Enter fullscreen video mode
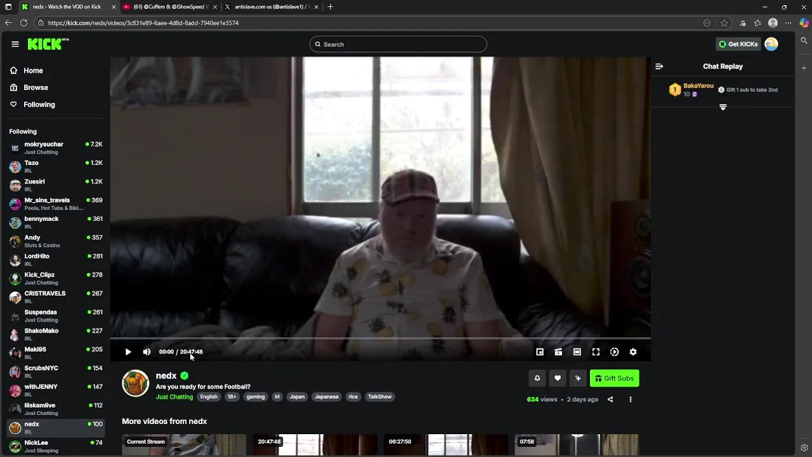This screenshot has height=457, width=812. point(596,352)
